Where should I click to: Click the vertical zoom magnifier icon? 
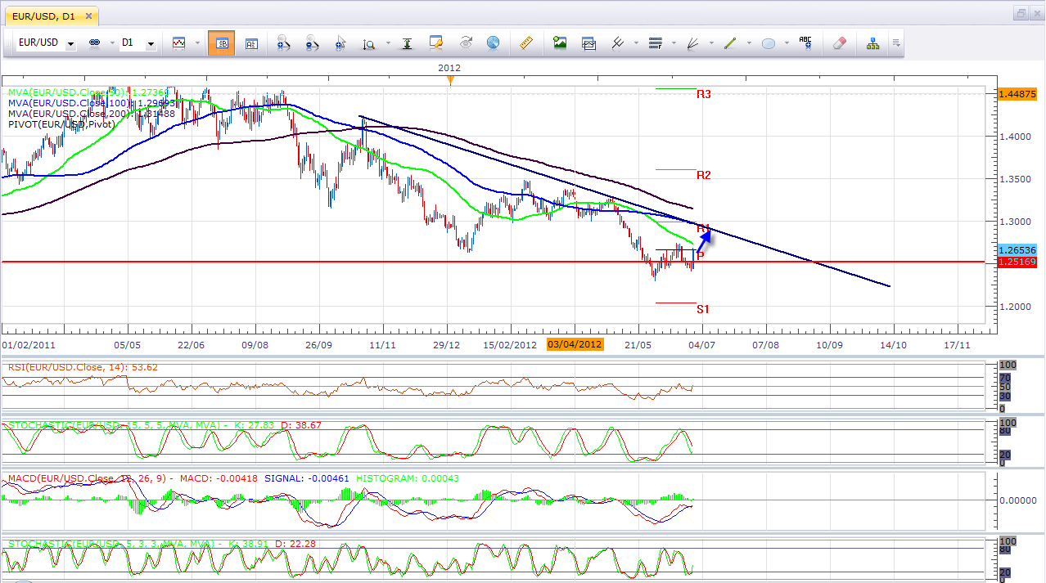pos(368,43)
